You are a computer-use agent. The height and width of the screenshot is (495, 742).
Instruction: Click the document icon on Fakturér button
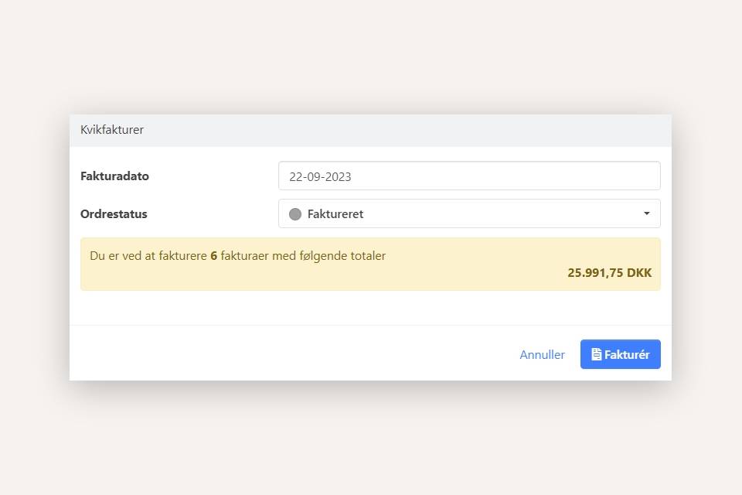pos(596,354)
